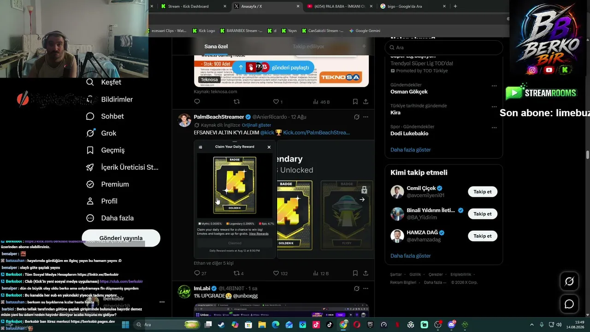Open PalmBeachStreamer profile name link
590x332 pixels.
pos(218,117)
